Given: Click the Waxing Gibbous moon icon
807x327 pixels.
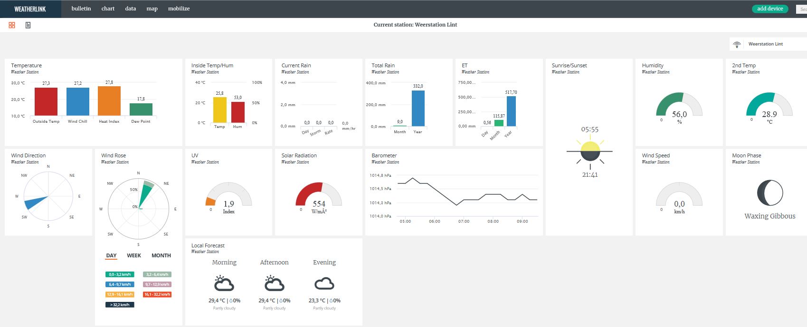Looking at the screenshot, I should click(x=769, y=193).
